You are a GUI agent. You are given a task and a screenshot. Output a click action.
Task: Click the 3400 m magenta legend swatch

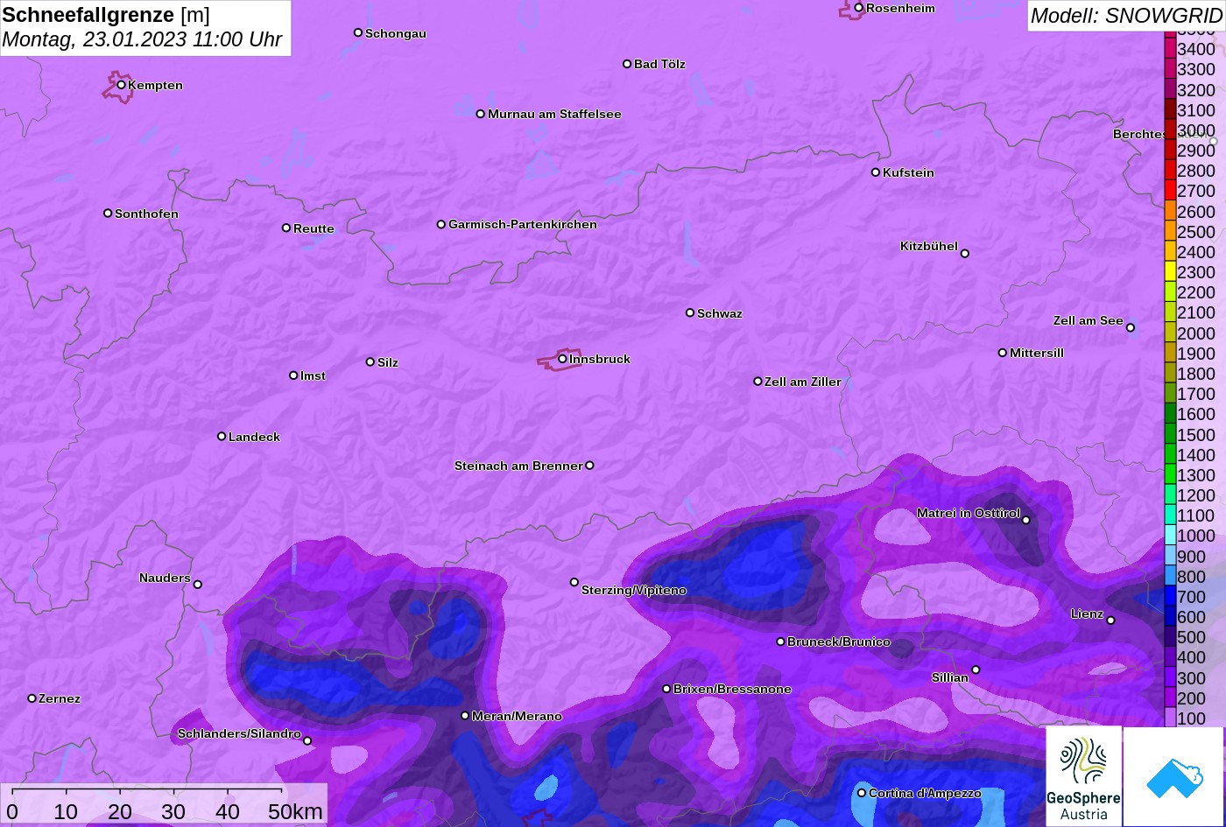[x=1169, y=49]
